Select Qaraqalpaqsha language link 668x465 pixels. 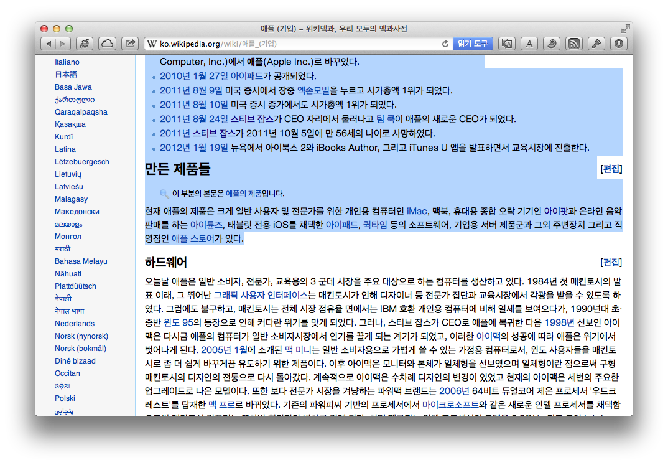(x=81, y=112)
